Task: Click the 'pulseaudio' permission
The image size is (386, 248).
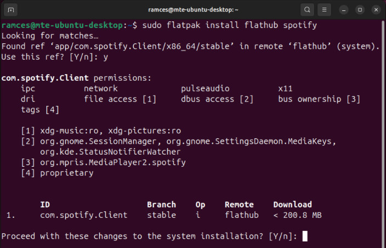Action: [205, 88]
